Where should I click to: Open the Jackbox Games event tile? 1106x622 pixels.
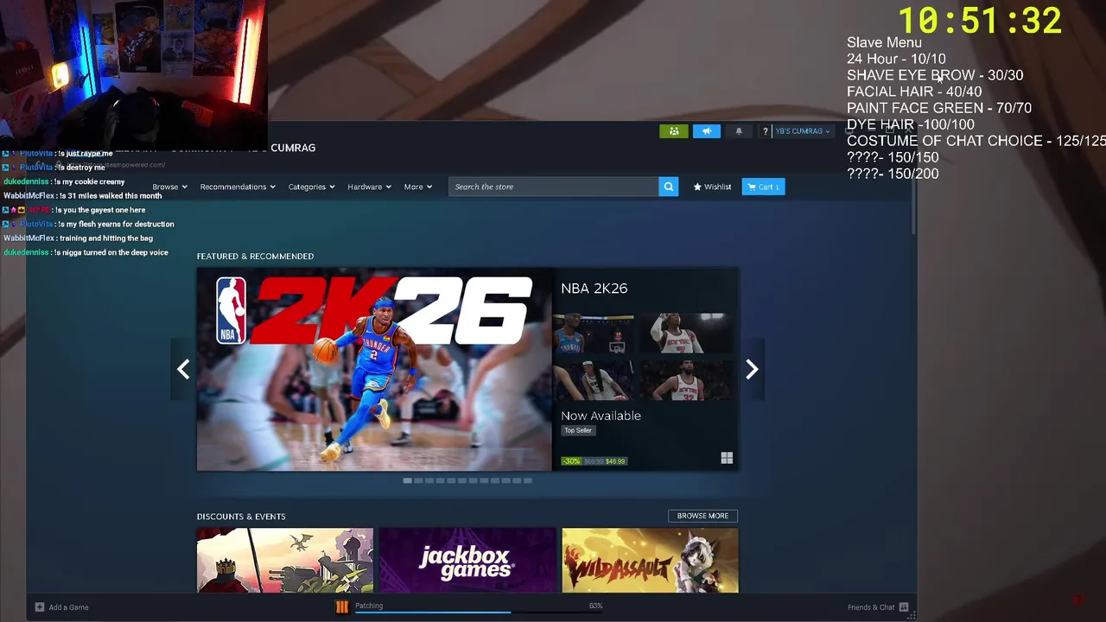[467, 561]
